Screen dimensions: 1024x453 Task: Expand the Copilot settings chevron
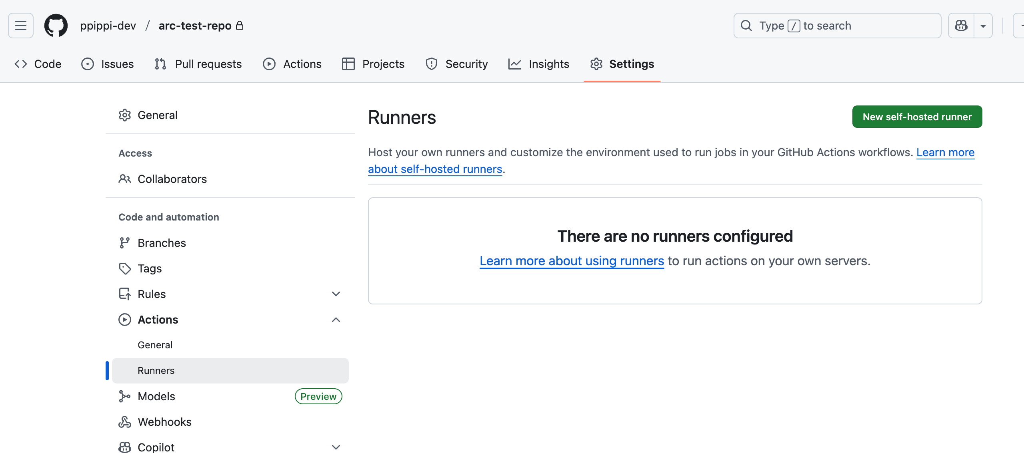click(336, 447)
